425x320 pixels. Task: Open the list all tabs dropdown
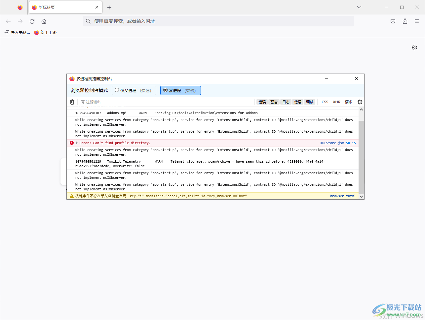coord(359,7)
